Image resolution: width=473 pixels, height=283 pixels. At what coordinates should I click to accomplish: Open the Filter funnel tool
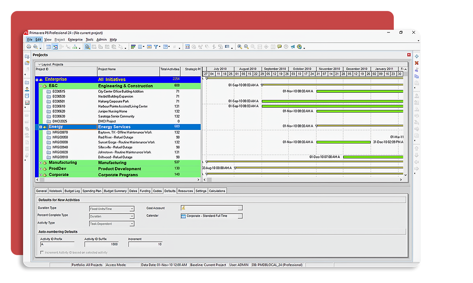click(x=156, y=47)
